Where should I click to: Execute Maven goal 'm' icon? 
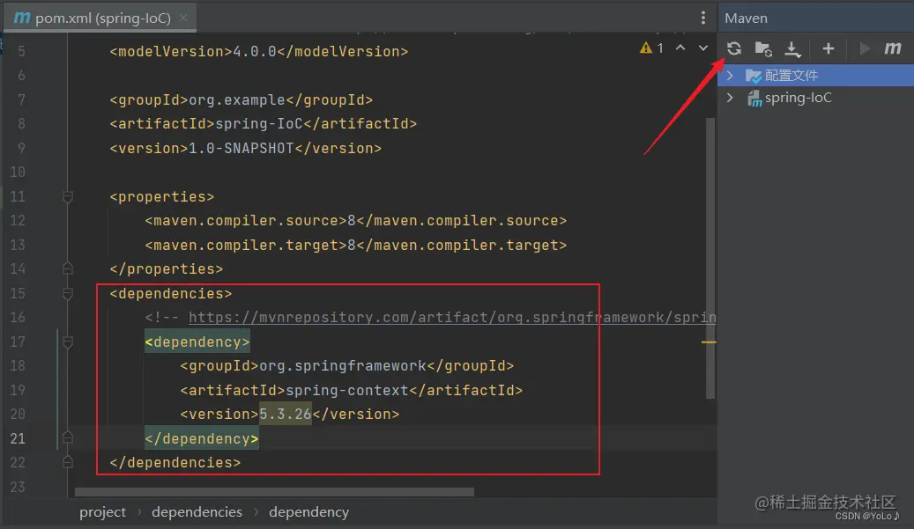[893, 48]
